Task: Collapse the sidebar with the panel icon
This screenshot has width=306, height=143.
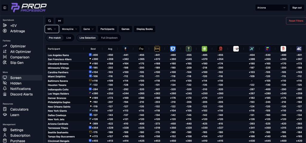Action: [5, 8]
